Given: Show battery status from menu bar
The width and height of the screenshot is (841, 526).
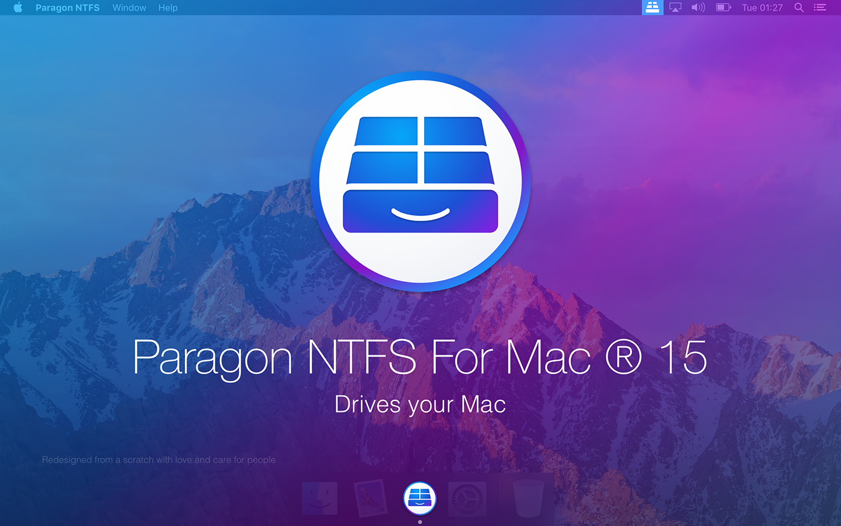Looking at the screenshot, I should pyautogui.click(x=723, y=8).
